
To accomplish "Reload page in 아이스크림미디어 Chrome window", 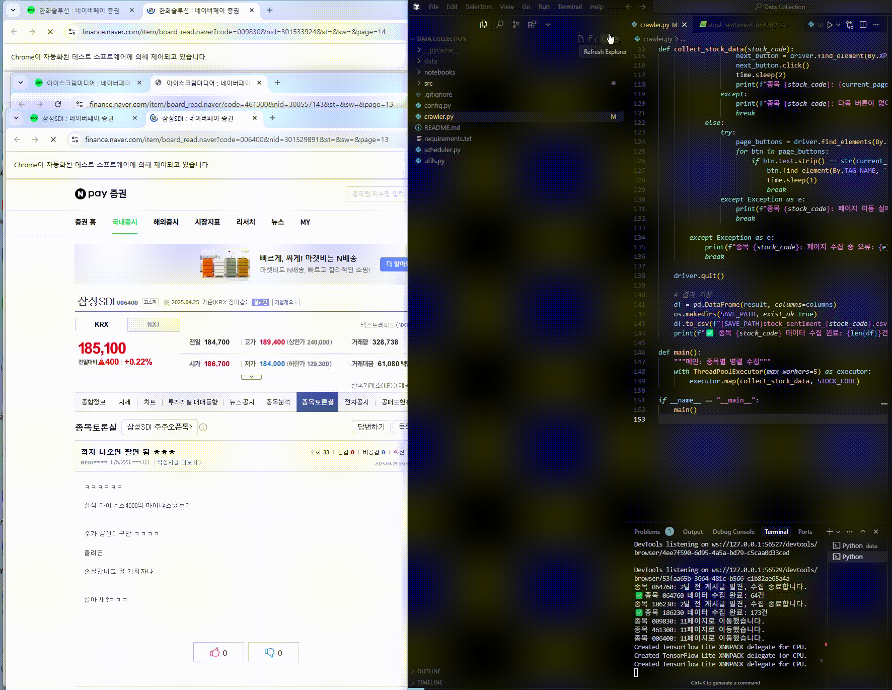I will (x=58, y=104).
